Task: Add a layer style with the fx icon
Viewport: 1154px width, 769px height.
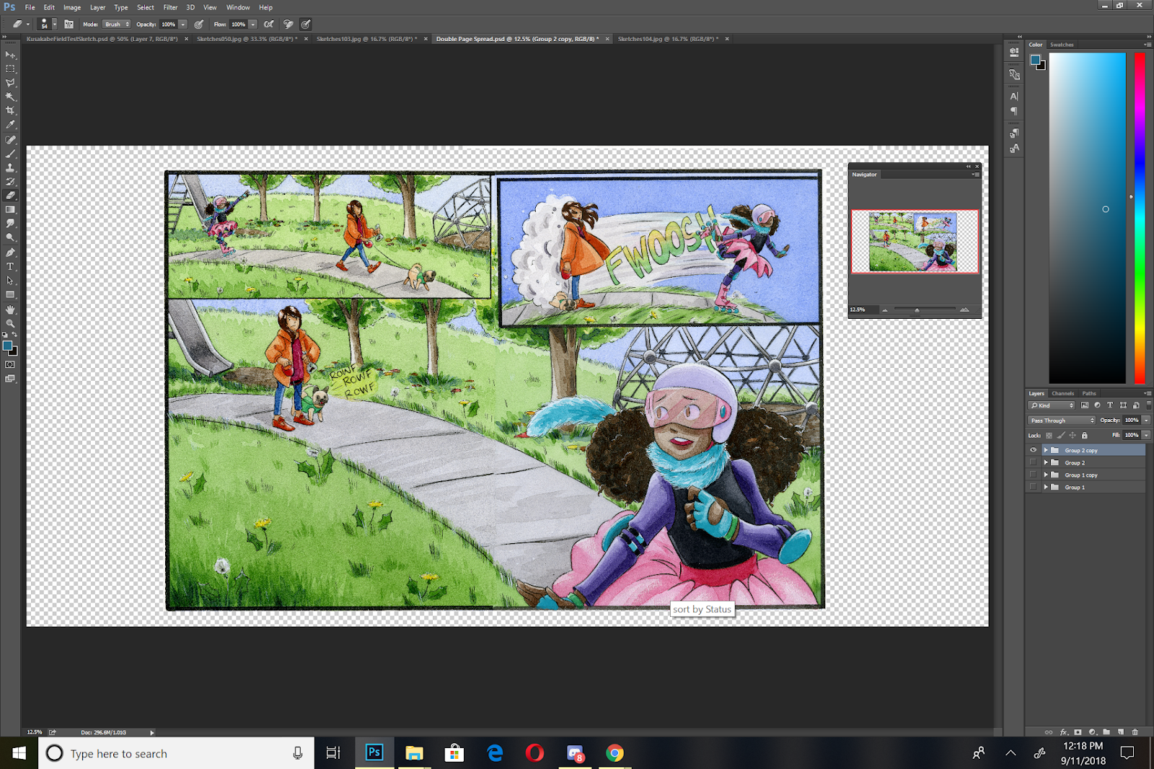Action: click(1064, 732)
